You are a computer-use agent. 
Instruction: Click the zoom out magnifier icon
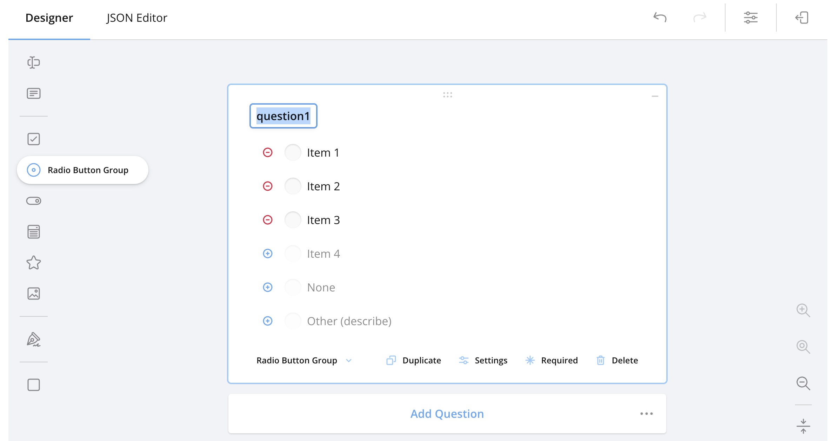803,383
